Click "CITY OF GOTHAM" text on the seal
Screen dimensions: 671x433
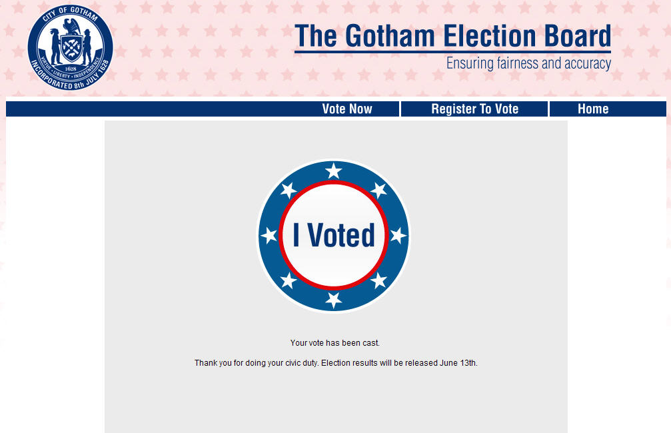pos(70,14)
